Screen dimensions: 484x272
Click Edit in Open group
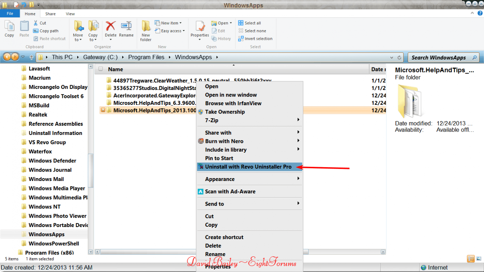pyautogui.click(x=218, y=31)
